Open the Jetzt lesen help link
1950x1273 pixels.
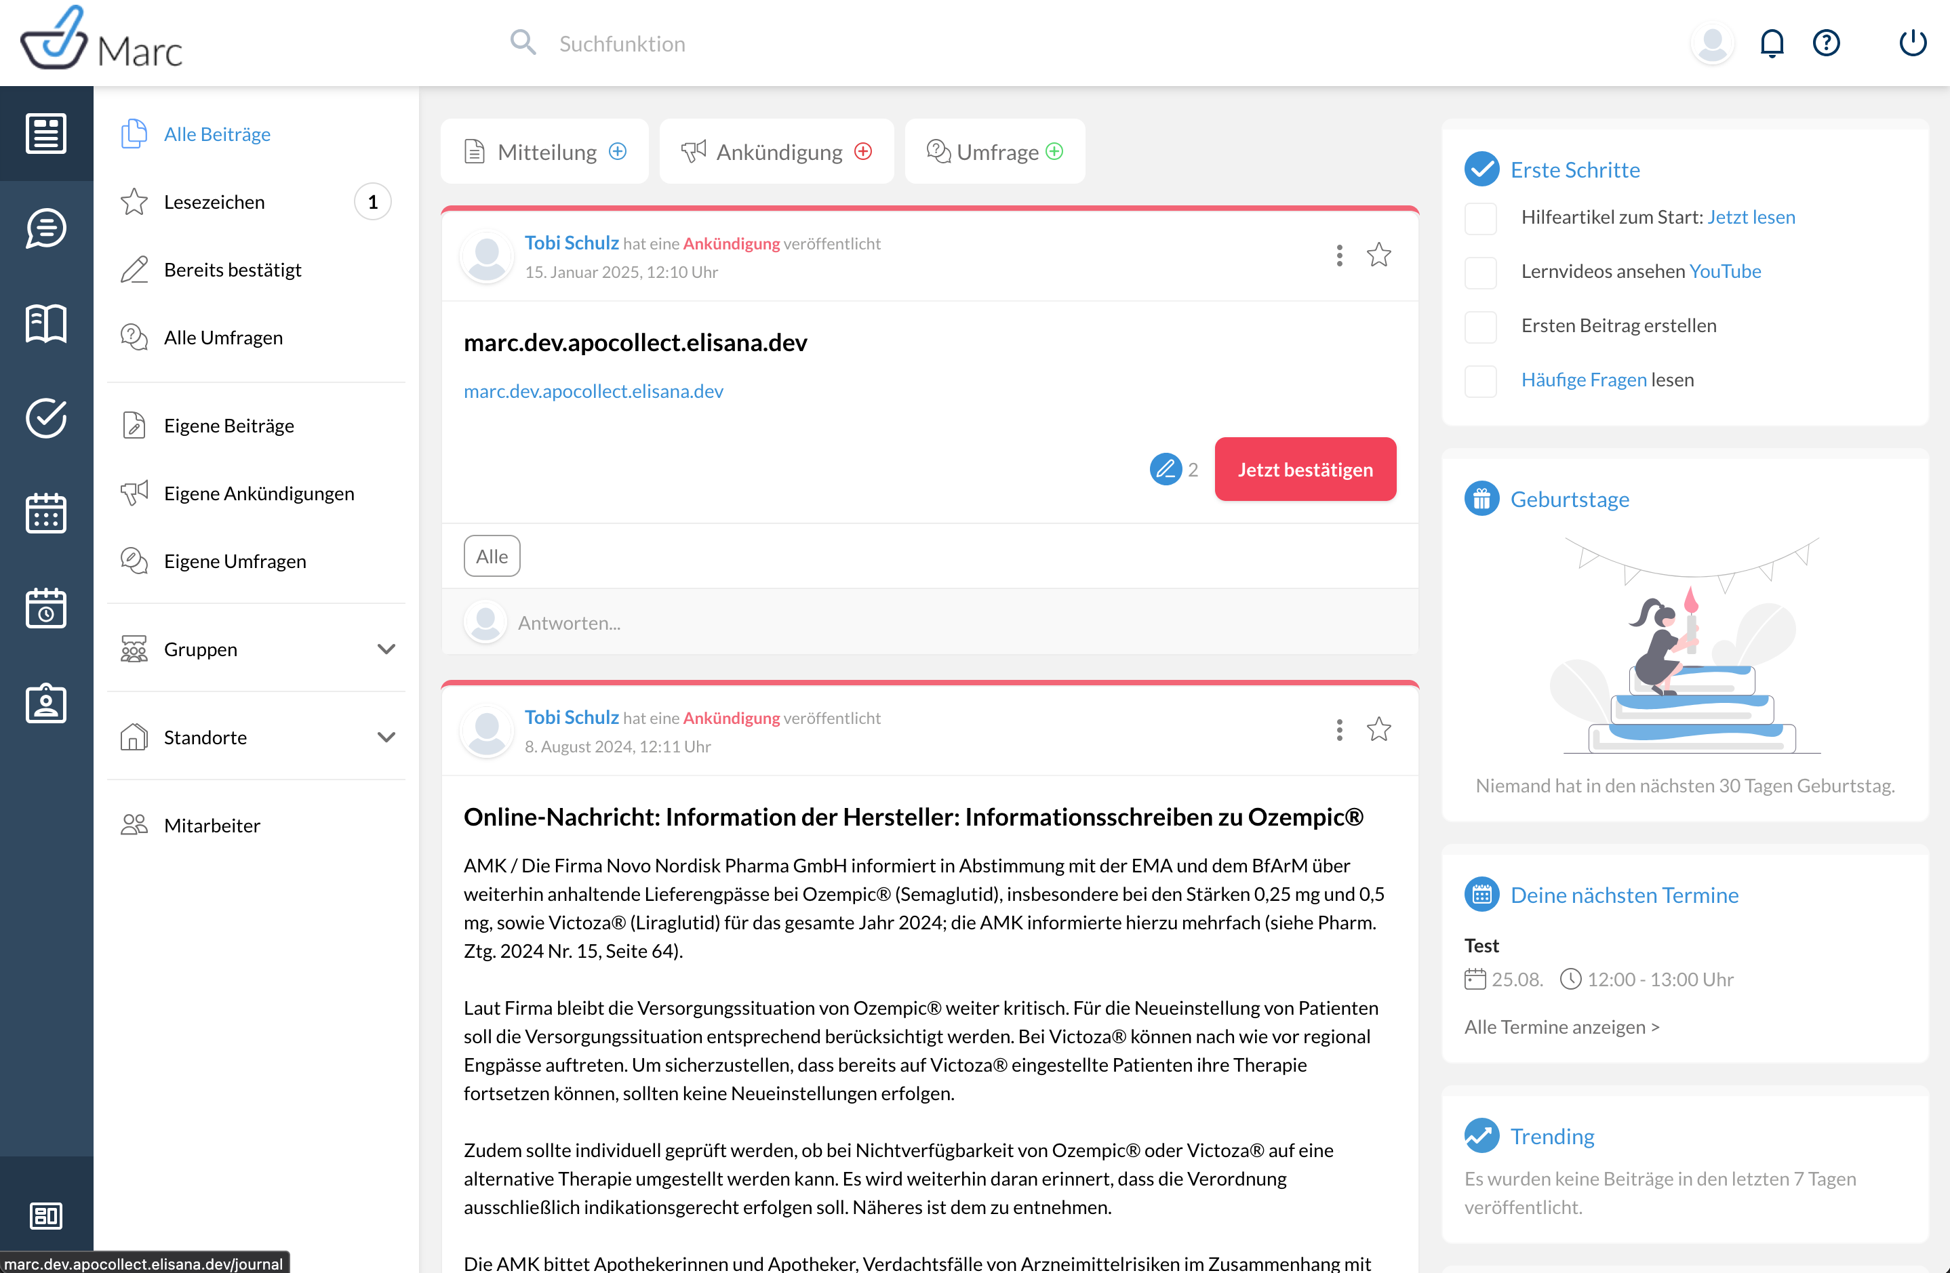coord(1751,217)
